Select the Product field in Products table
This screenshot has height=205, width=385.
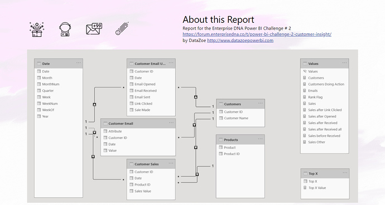229,148
